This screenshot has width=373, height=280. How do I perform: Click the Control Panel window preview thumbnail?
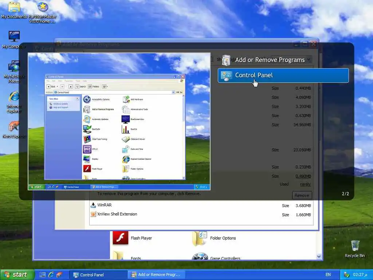coord(119,121)
